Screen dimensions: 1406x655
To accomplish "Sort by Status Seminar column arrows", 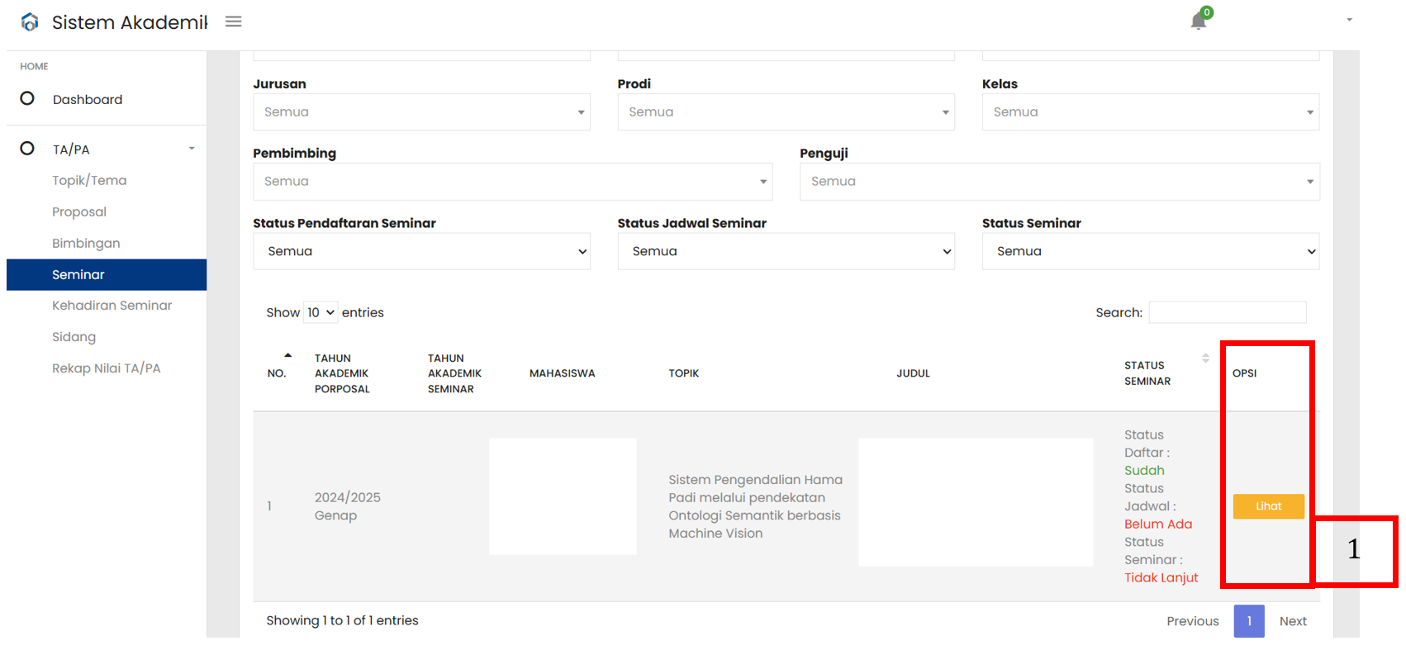I will pyautogui.click(x=1205, y=358).
